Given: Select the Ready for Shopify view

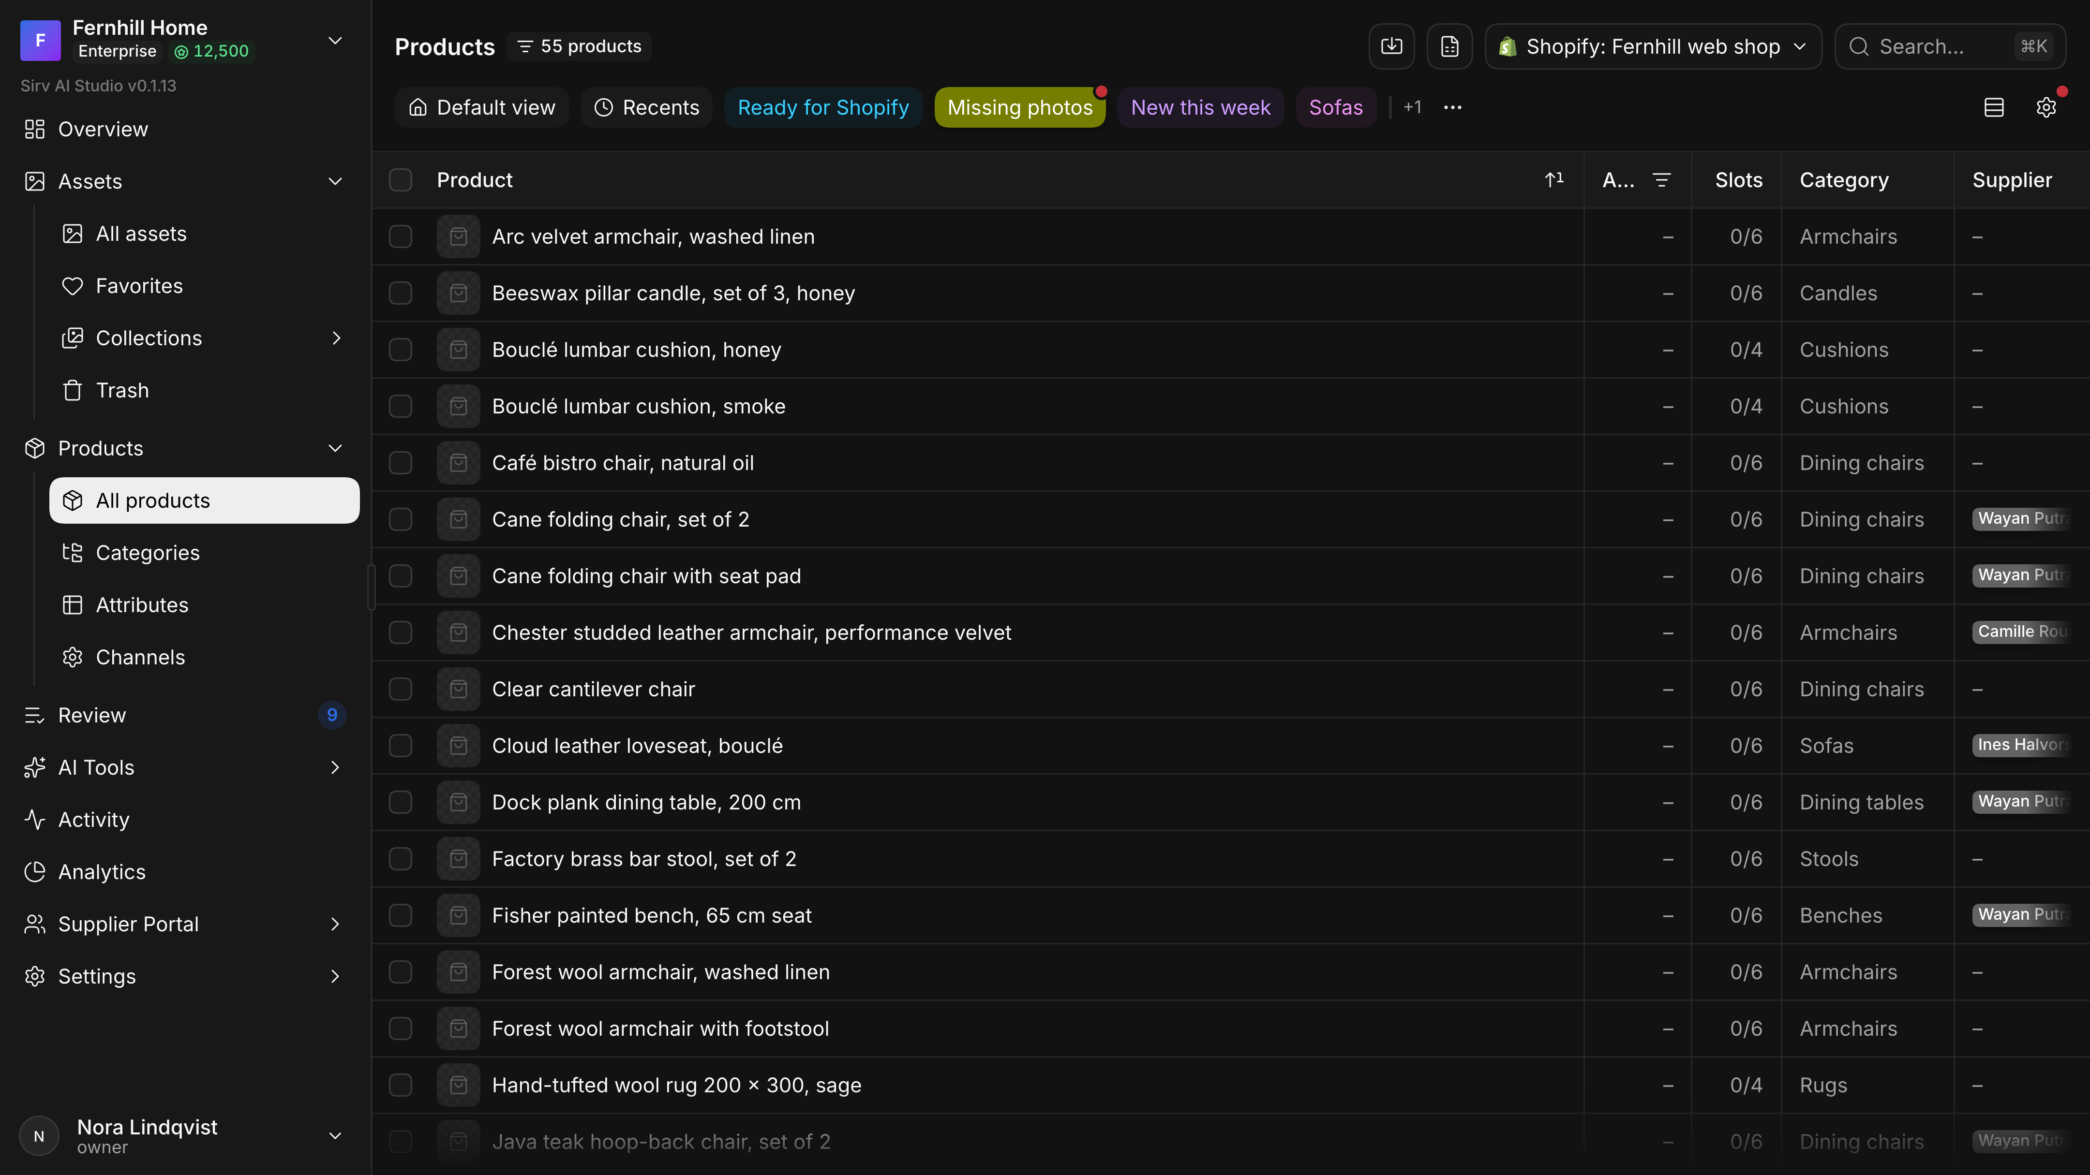Looking at the screenshot, I should tap(822, 107).
